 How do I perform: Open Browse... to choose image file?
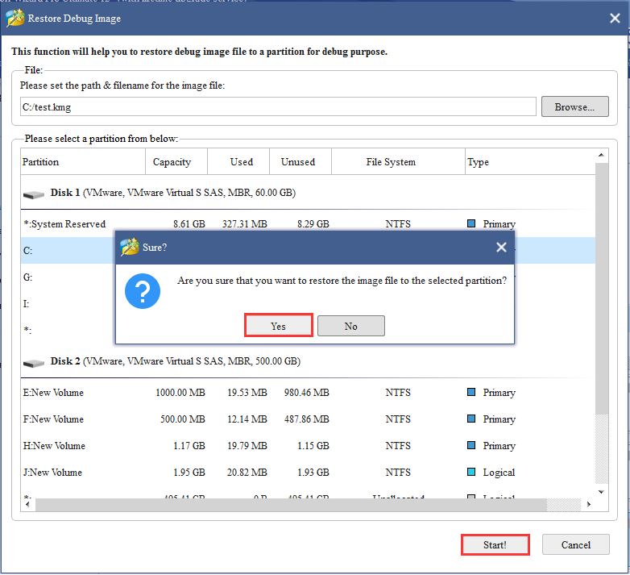pos(574,106)
